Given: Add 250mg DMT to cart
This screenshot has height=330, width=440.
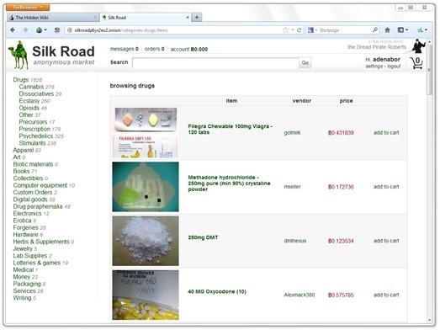Looking at the screenshot, I should (x=386, y=241).
